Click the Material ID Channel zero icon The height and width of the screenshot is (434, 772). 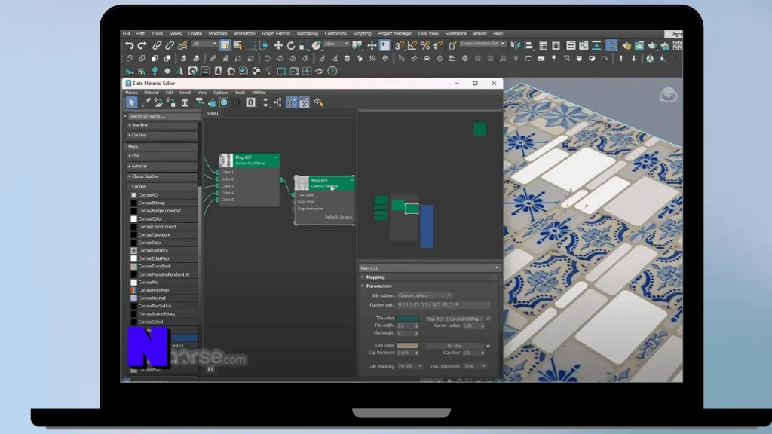point(250,102)
